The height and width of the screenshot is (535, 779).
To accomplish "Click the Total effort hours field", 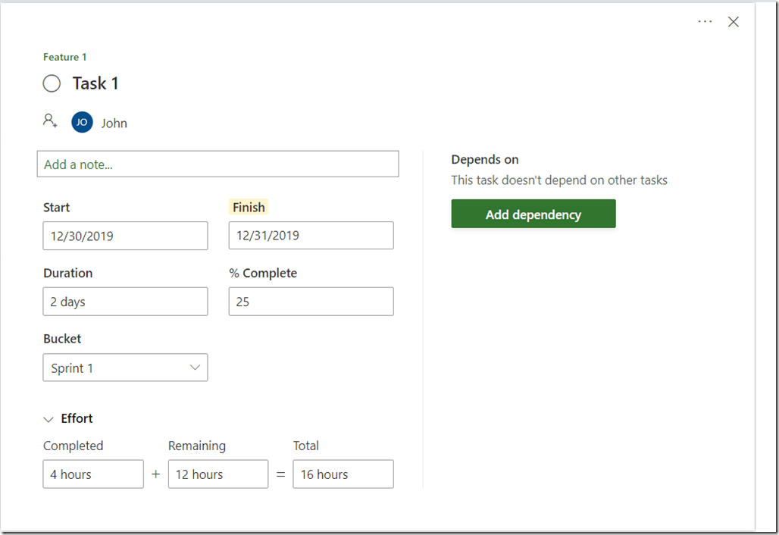I will pos(343,474).
